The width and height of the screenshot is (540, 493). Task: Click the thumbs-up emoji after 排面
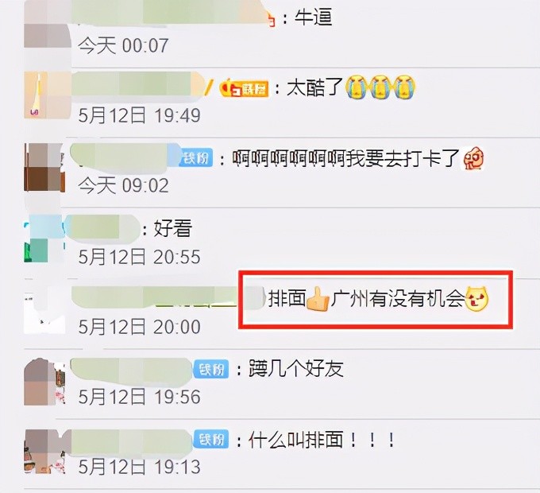pos(318,299)
